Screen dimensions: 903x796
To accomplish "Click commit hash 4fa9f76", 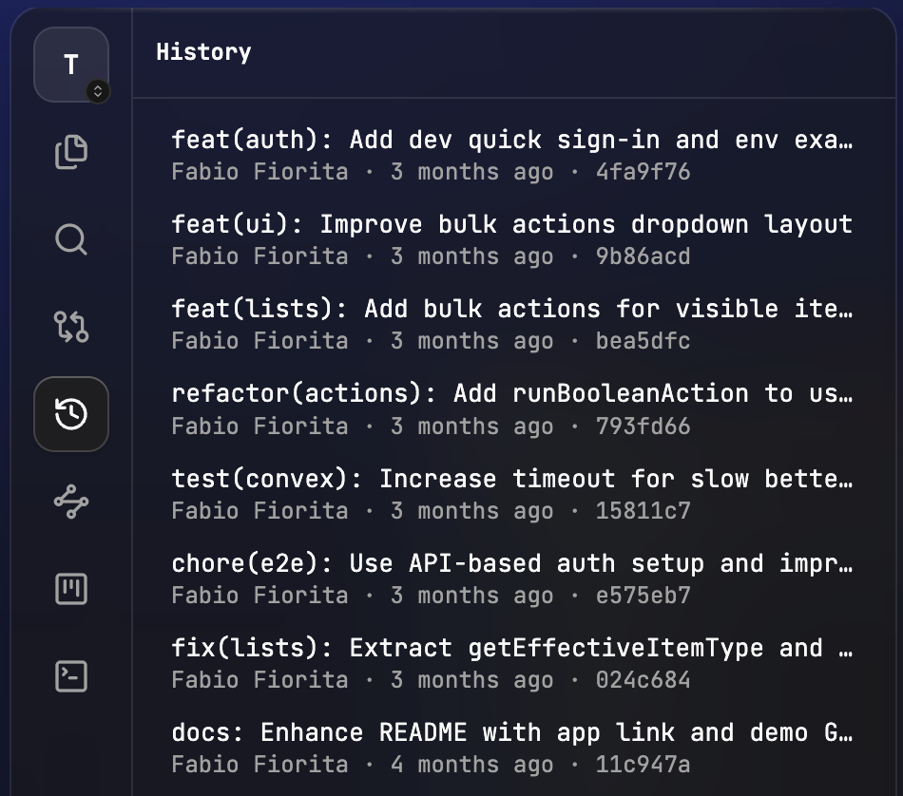I will coord(643,172).
